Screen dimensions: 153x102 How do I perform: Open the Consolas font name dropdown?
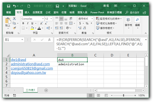tap(43, 19)
